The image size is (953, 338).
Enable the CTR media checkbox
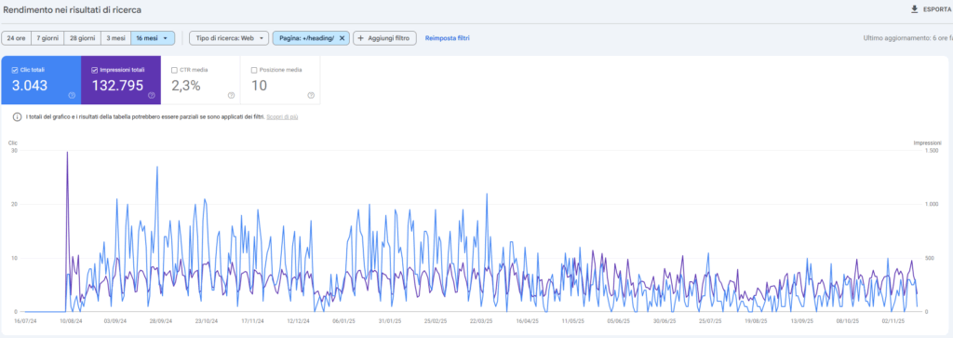click(x=174, y=70)
